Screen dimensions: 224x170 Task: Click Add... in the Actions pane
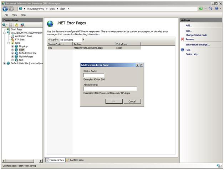(x=189, y=26)
